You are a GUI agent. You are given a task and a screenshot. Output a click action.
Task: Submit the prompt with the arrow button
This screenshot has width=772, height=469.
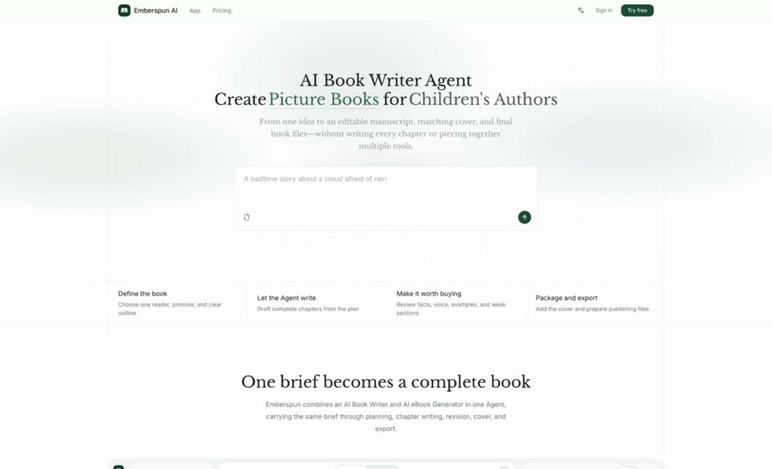(x=524, y=217)
